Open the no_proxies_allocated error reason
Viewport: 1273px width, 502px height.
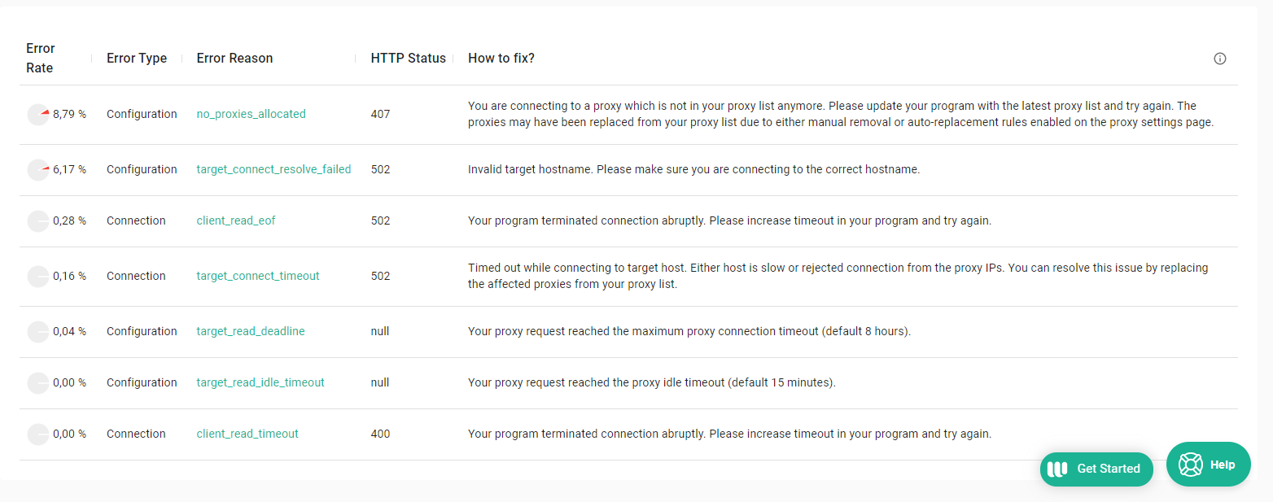251,115
